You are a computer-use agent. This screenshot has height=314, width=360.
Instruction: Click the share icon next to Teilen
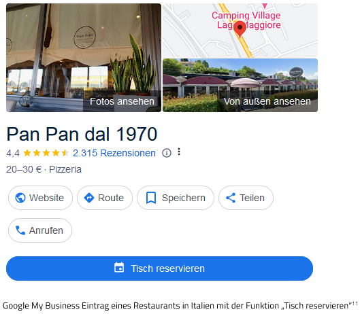tap(231, 198)
